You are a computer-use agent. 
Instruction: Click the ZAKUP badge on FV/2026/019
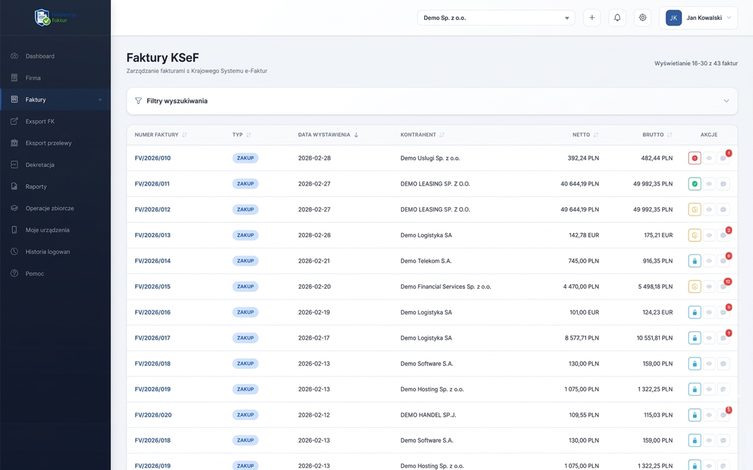pos(245,389)
